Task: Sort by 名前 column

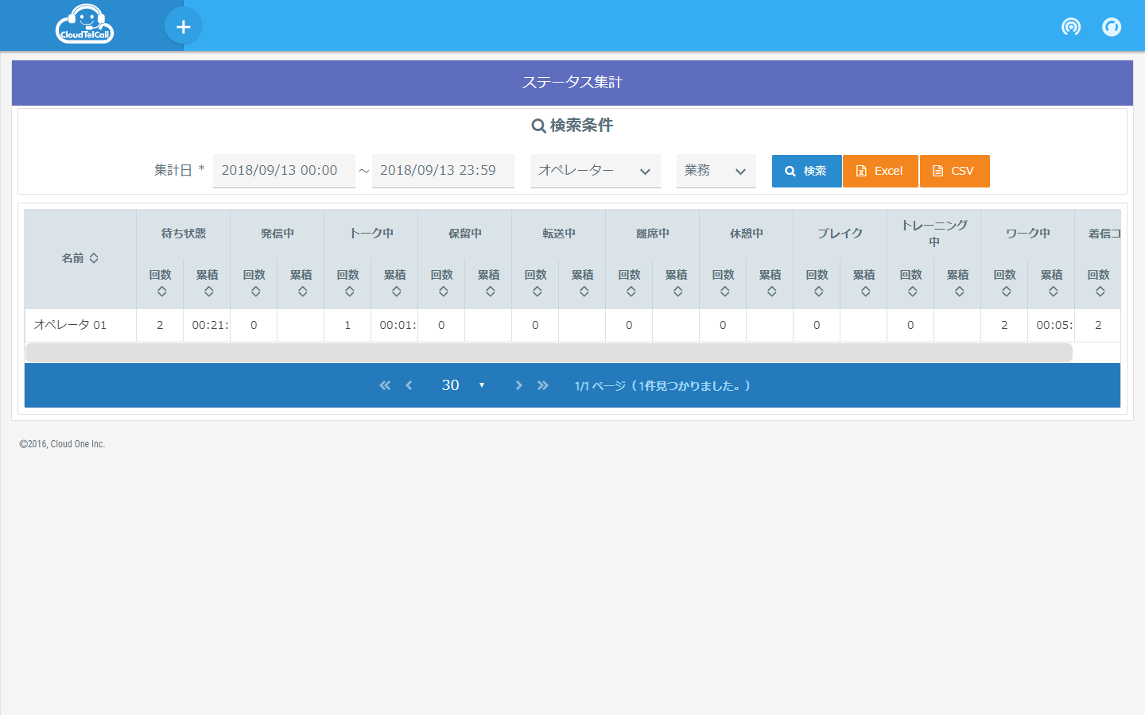Action: pyautogui.click(x=80, y=258)
